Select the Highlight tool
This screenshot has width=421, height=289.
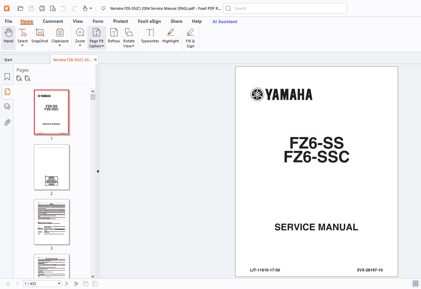(x=170, y=36)
